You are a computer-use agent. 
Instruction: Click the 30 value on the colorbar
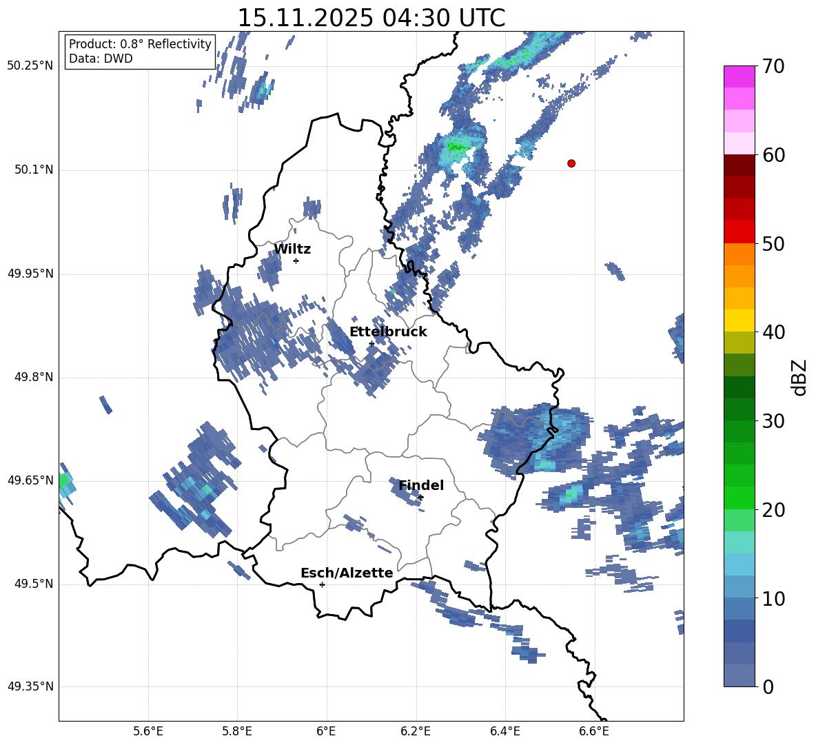(773, 420)
